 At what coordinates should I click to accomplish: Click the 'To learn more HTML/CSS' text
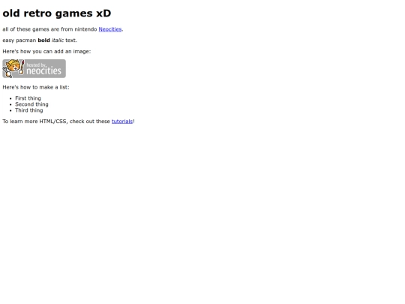click(35, 122)
